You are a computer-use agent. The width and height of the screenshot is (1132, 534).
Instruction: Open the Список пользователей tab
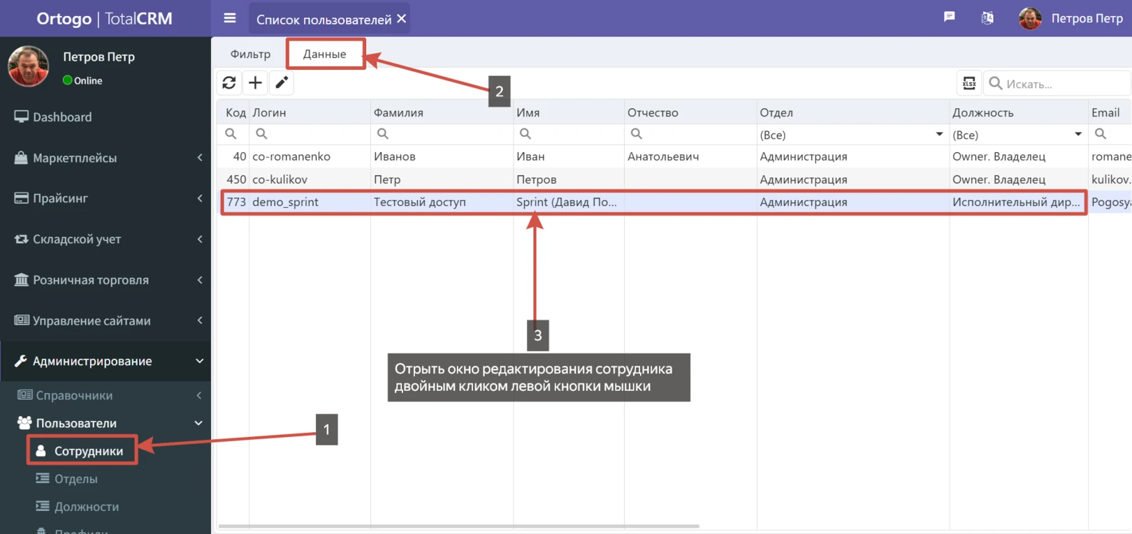point(324,20)
